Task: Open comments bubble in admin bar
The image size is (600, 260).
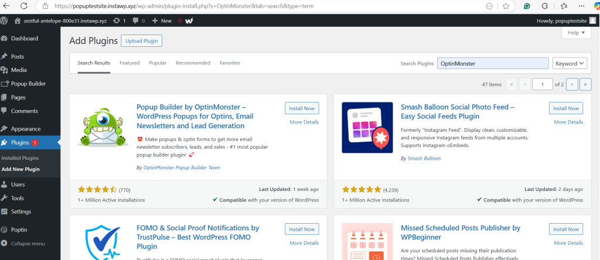Action: 138,20
